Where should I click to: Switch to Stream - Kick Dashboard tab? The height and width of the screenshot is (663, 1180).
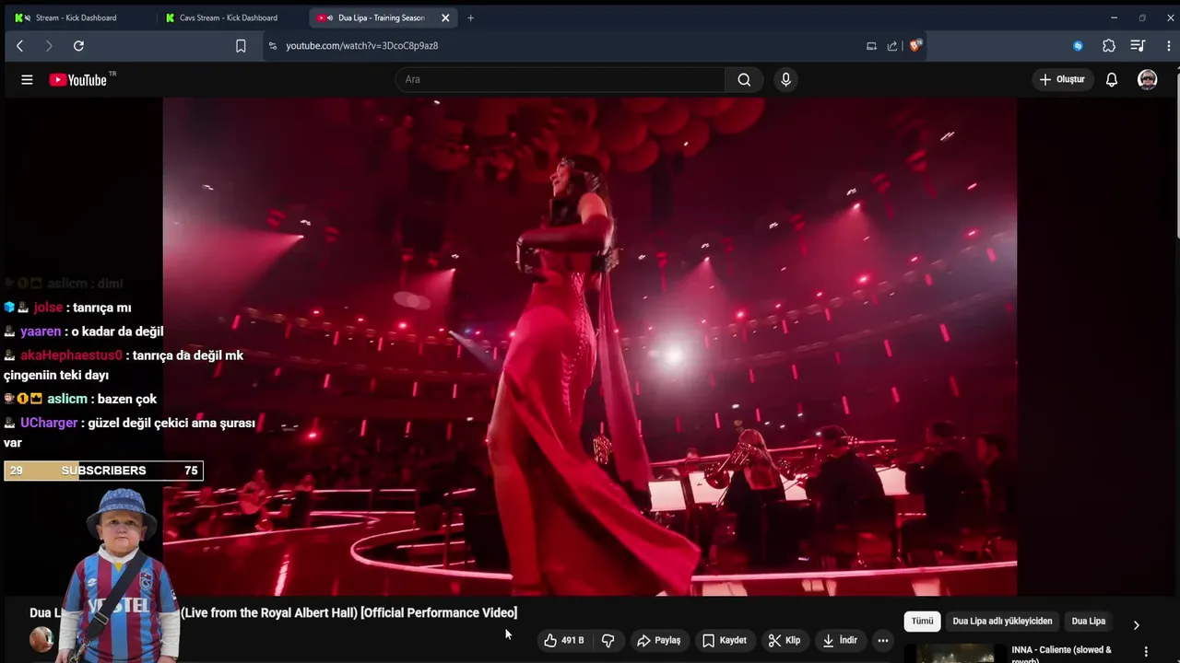click(x=78, y=17)
